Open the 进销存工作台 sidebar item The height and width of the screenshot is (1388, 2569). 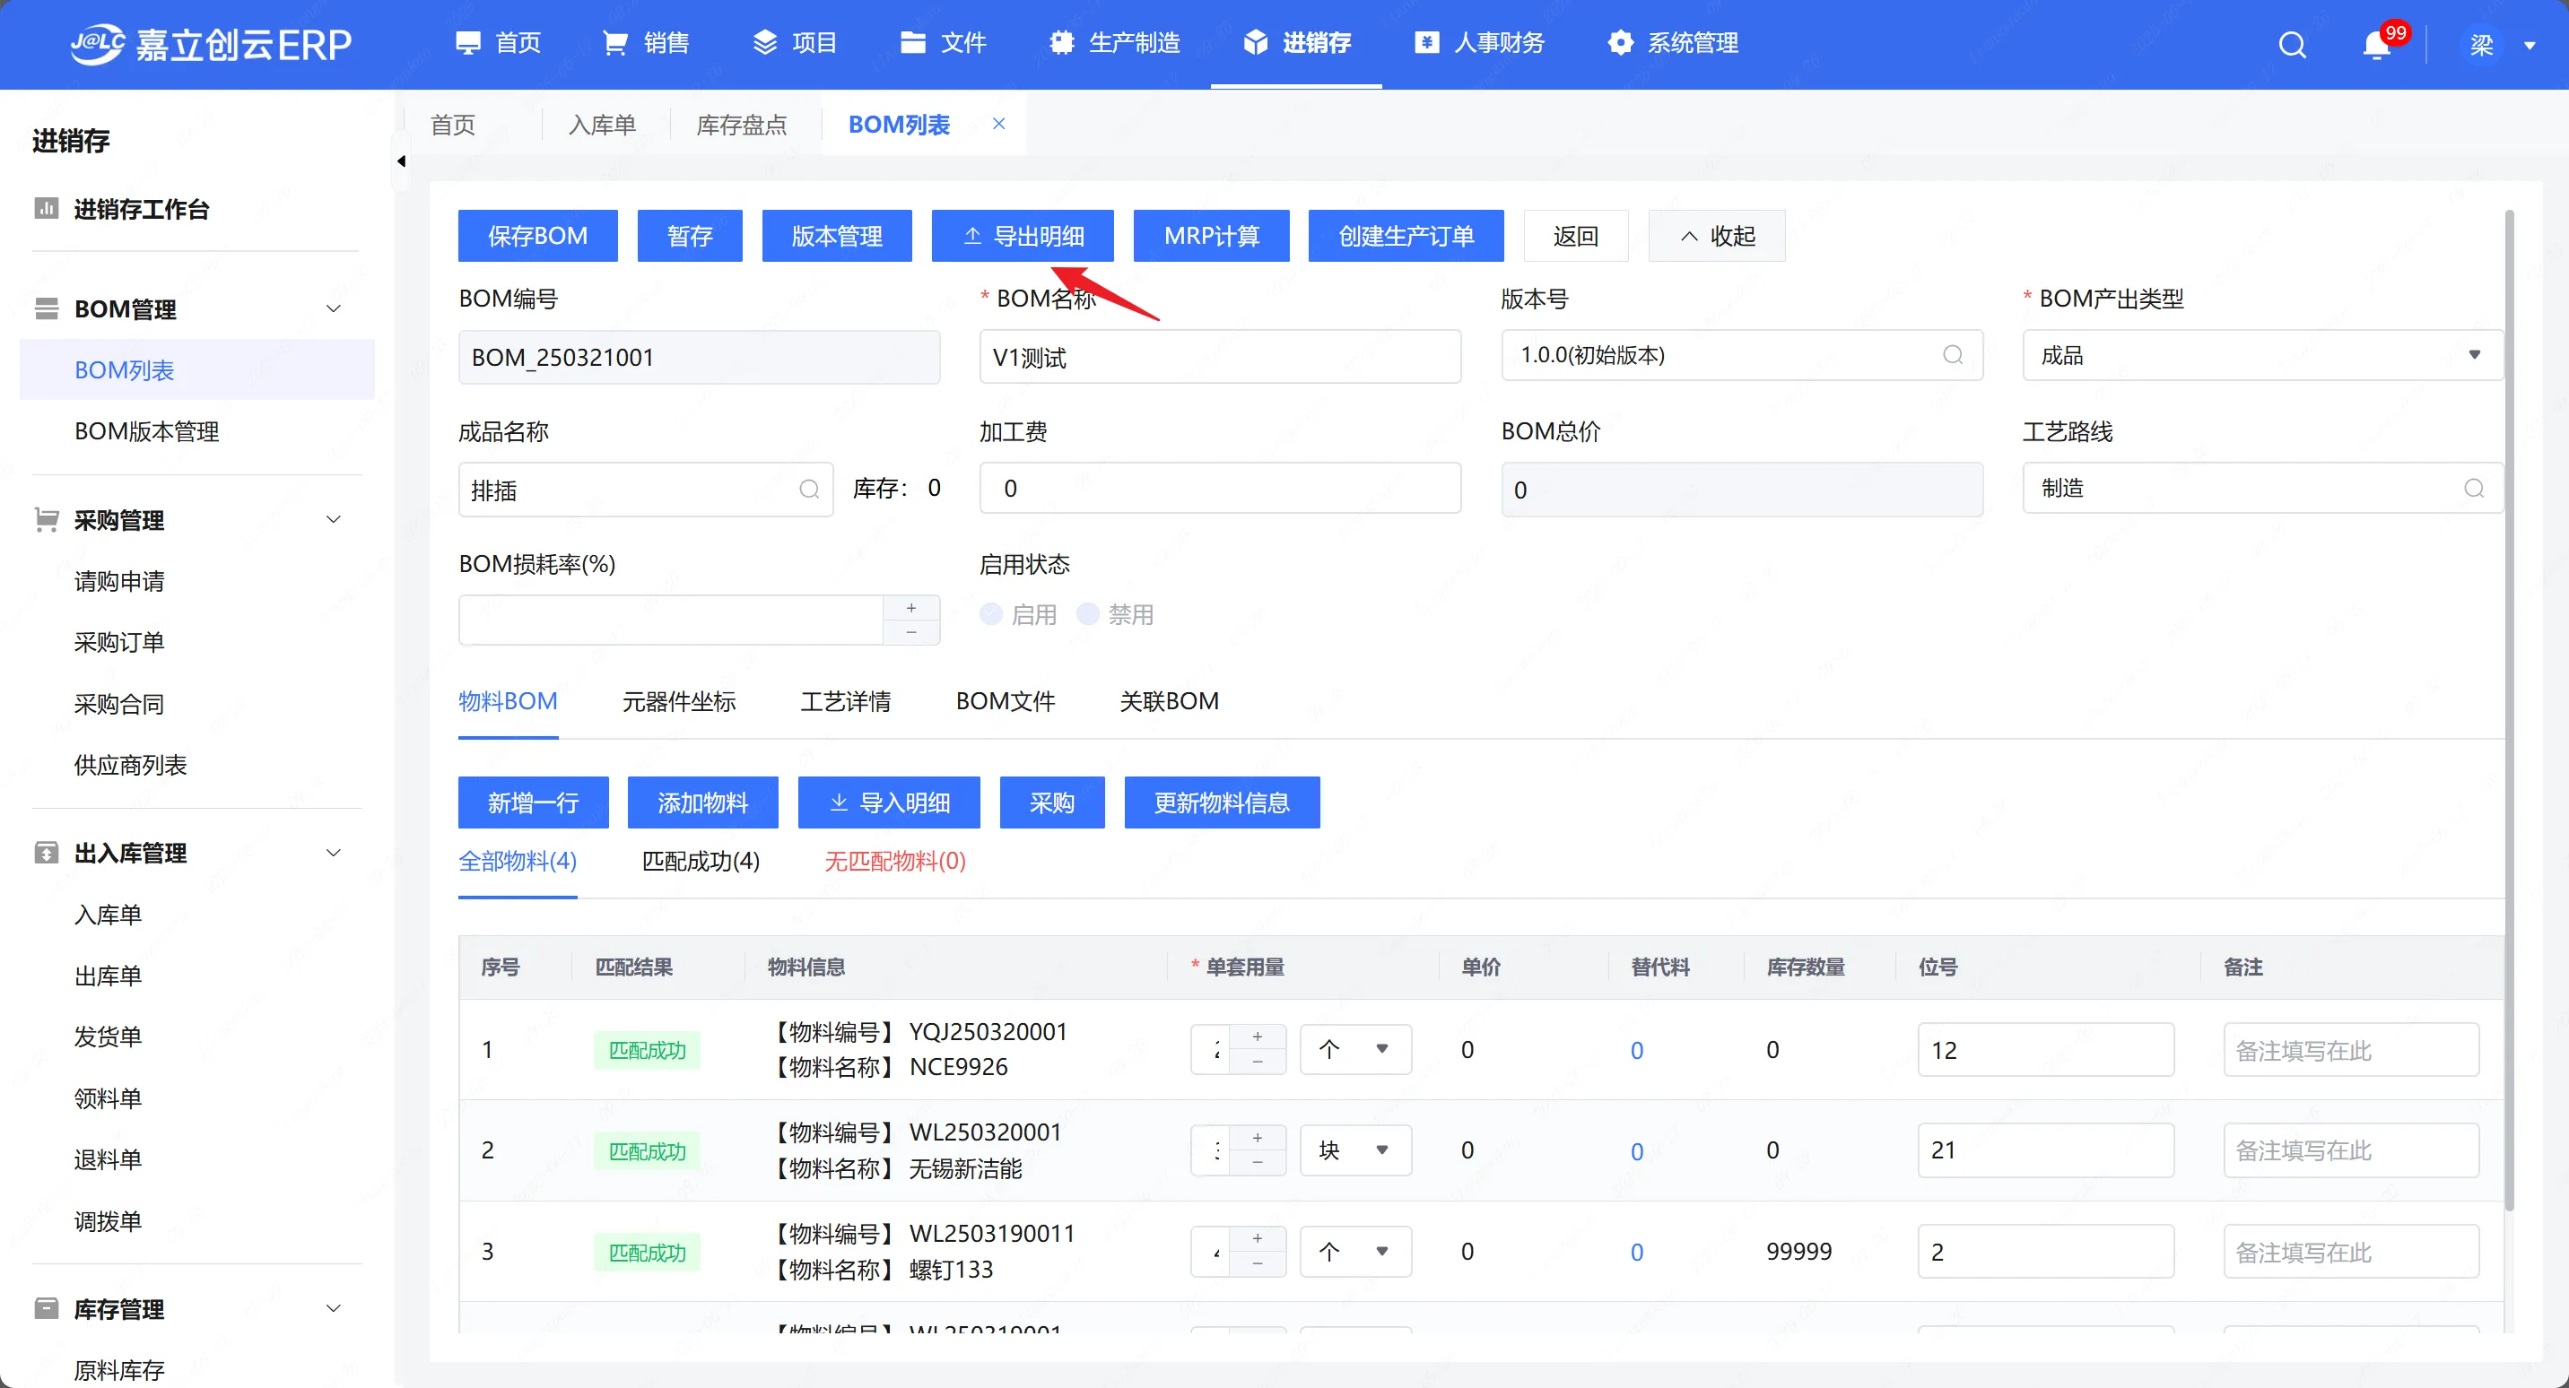[141, 210]
